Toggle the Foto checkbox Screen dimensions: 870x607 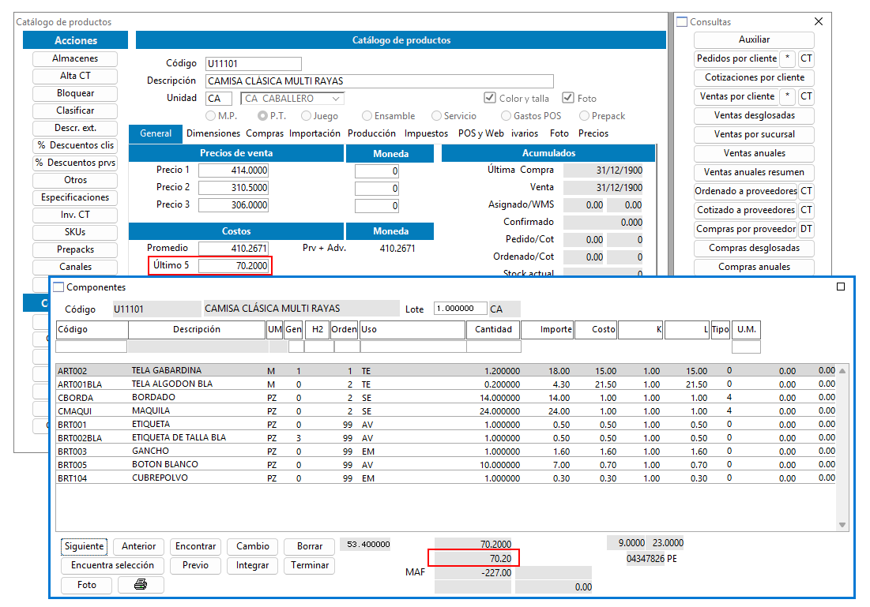[567, 98]
